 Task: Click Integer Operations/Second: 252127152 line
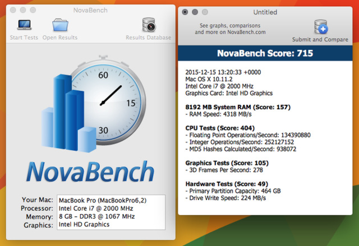[x=240, y=142]
